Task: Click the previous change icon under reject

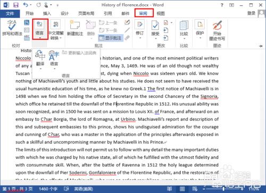Action: point(166,30)
